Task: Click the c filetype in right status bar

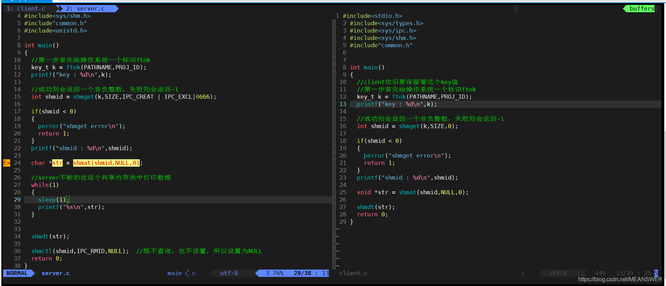Action: point(523,273)
